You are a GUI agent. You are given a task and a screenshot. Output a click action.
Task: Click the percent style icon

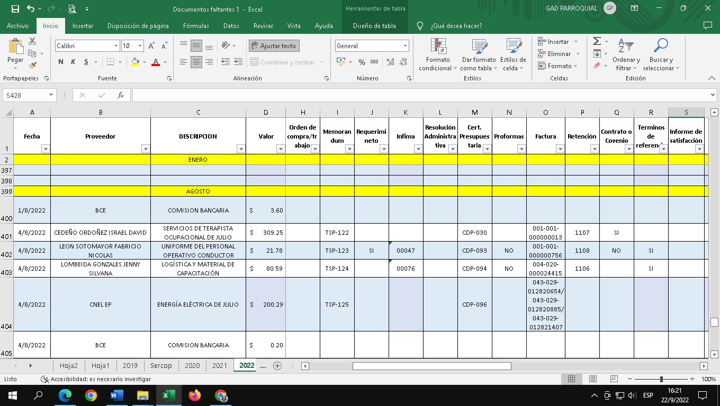[362, 62]
